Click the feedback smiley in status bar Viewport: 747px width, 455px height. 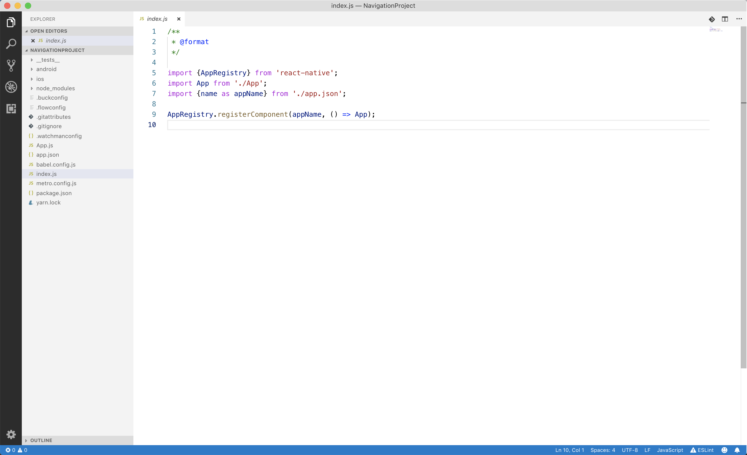pyautogui.click(x=724, y=450)
